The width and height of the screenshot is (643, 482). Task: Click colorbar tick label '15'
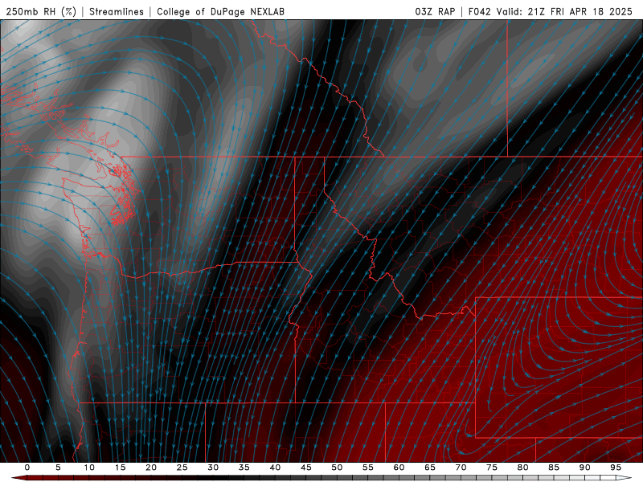(120, 468)
